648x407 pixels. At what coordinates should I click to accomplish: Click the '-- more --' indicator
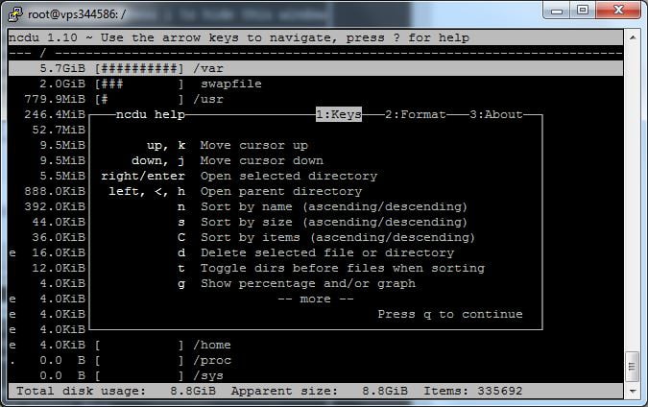click(315, 299)
